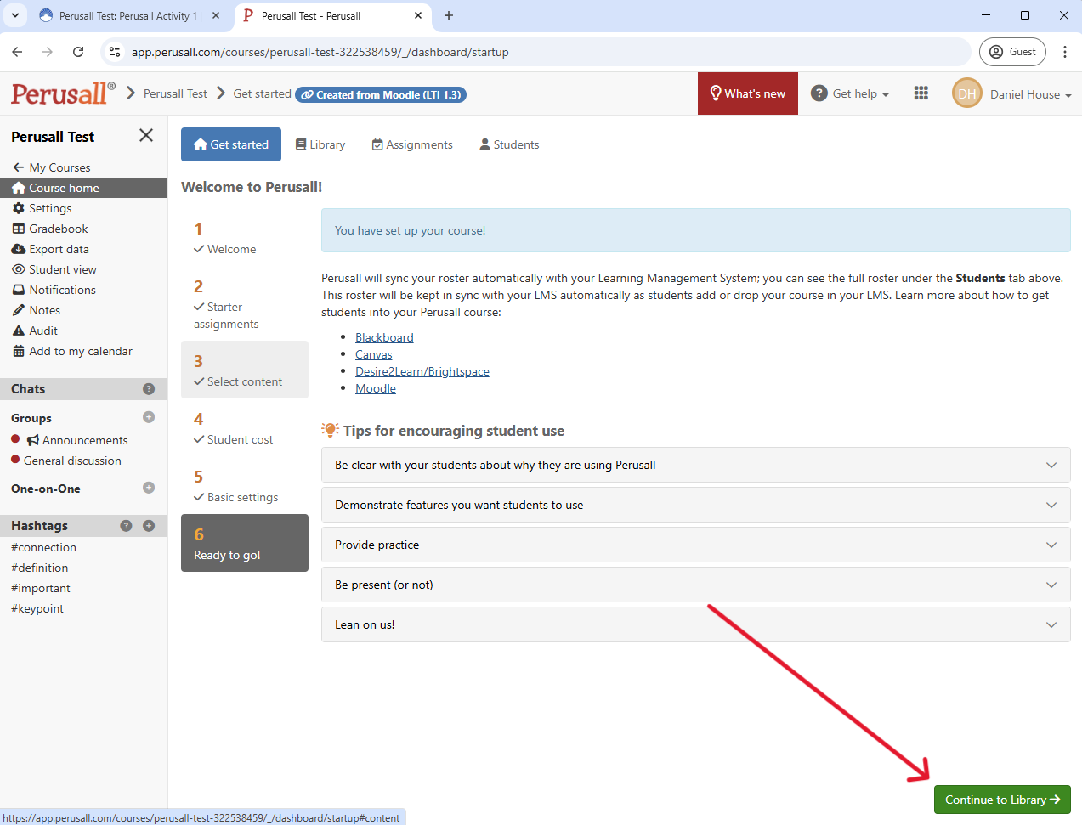Reload the page using browser refresh icon
The image size is (1082, 825).
[x=78, y=52]
